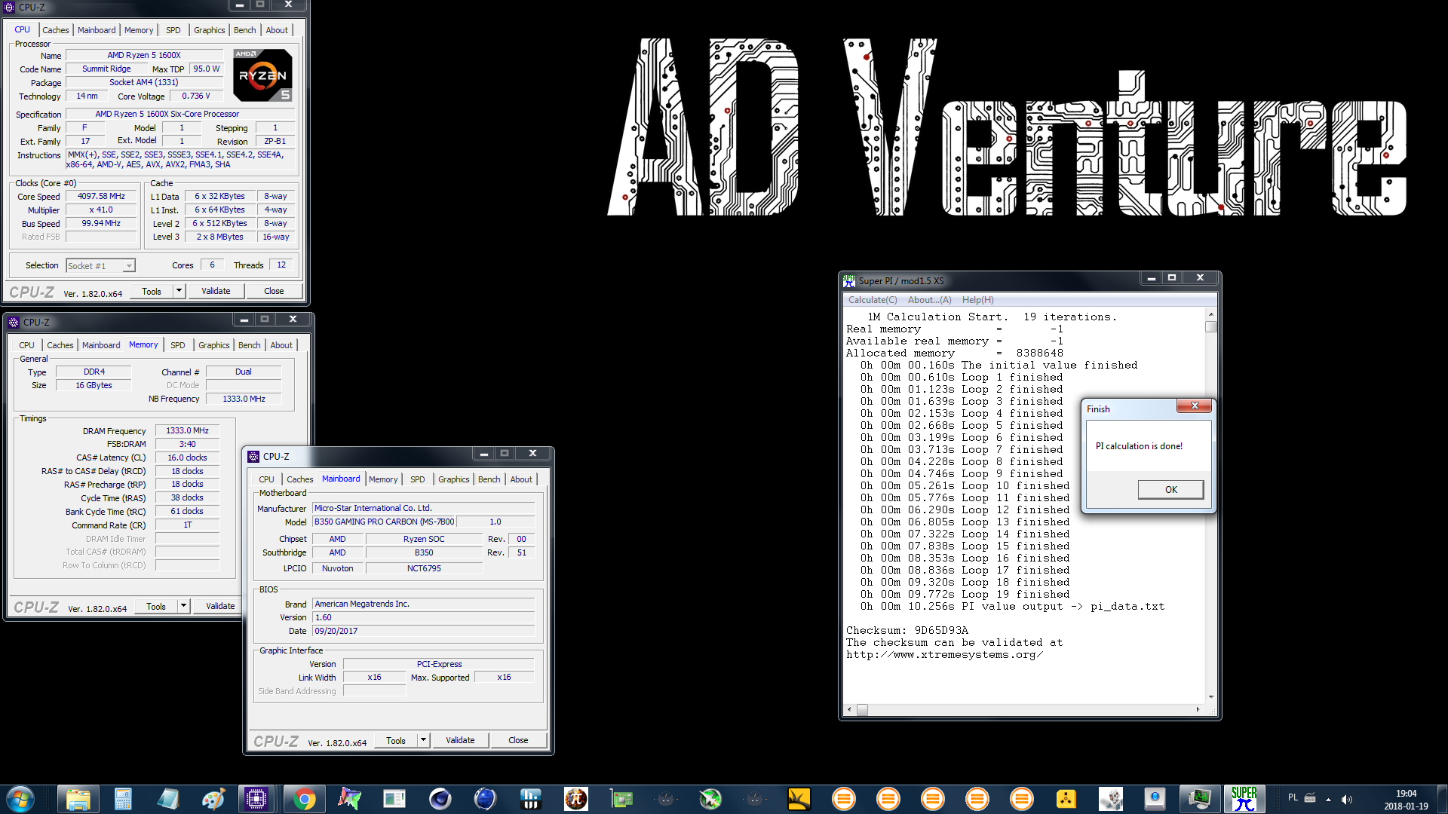This screenshot has width=1448, height=814.
Task: Launch Calculator from the taskbar
Action: (123, 799)
